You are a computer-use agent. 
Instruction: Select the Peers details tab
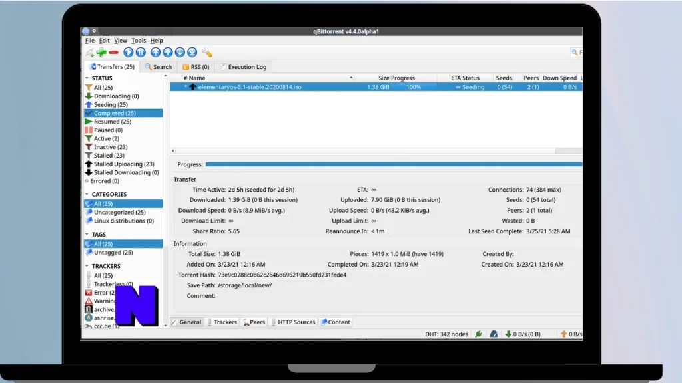pos(254,322)
